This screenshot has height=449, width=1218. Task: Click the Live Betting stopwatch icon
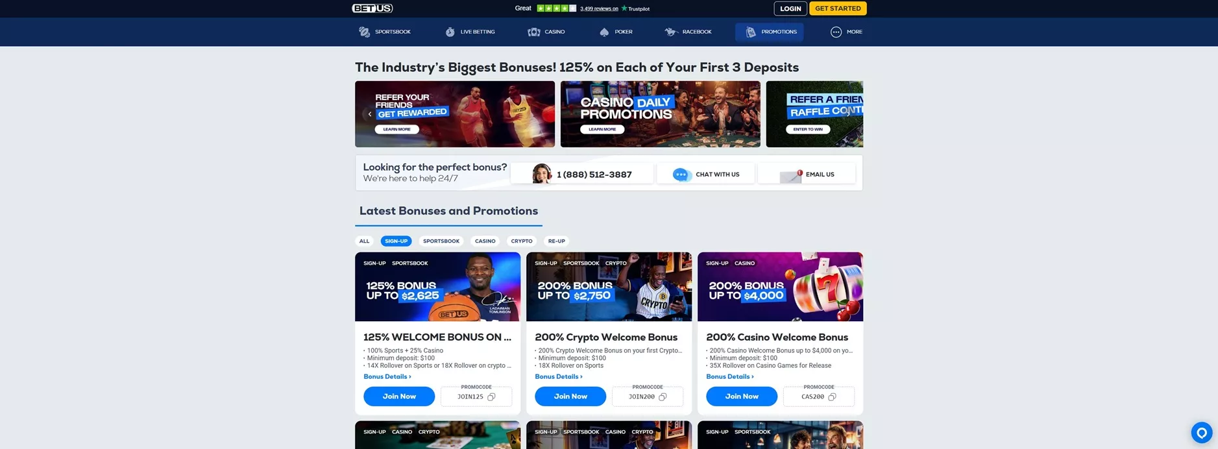click(450, 32)
